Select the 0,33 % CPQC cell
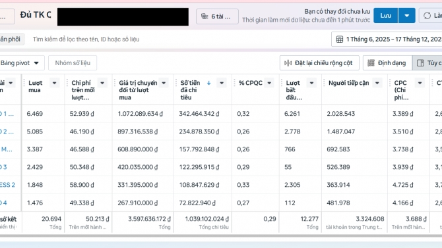This screenshot has width=442, height=248. pyautogui.click(x=256, y=185)
